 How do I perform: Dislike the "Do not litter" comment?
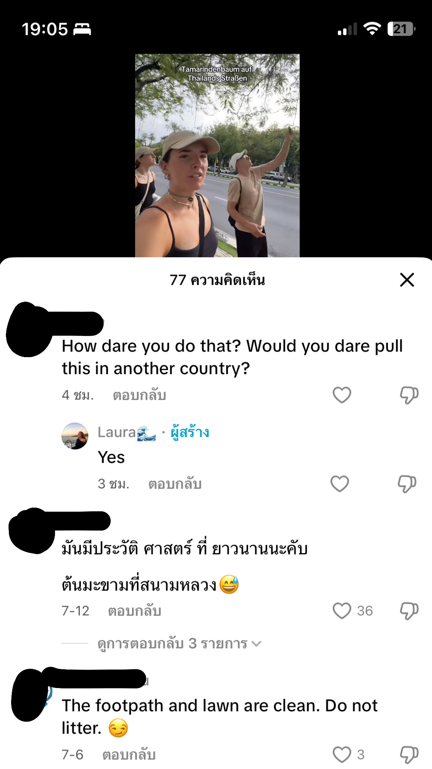click(x=409, y=755)
